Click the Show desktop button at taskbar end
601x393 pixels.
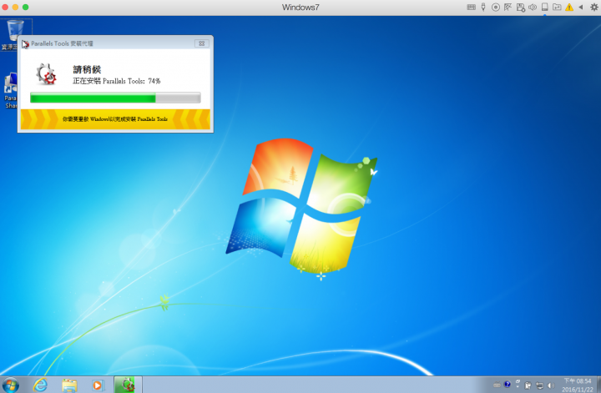(598, 385)
